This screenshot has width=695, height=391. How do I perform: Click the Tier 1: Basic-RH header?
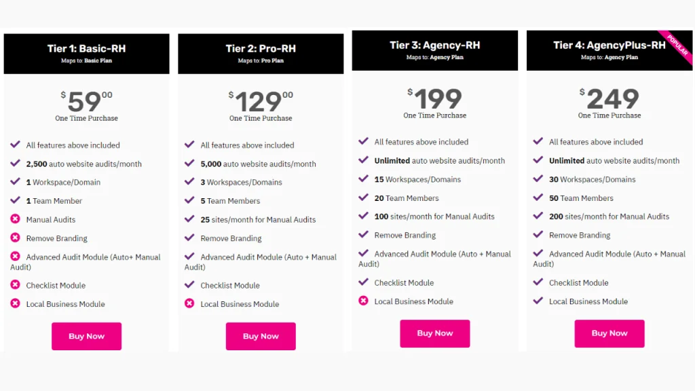tap(86, 49)
